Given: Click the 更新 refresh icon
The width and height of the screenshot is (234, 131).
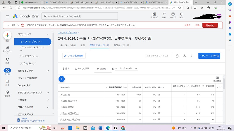Looking at the screenshot, I should click(x=164, y=15).
